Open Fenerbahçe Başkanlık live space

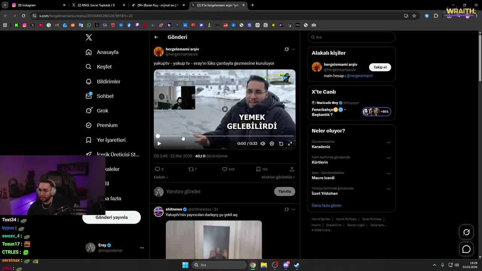pos(329,112)
